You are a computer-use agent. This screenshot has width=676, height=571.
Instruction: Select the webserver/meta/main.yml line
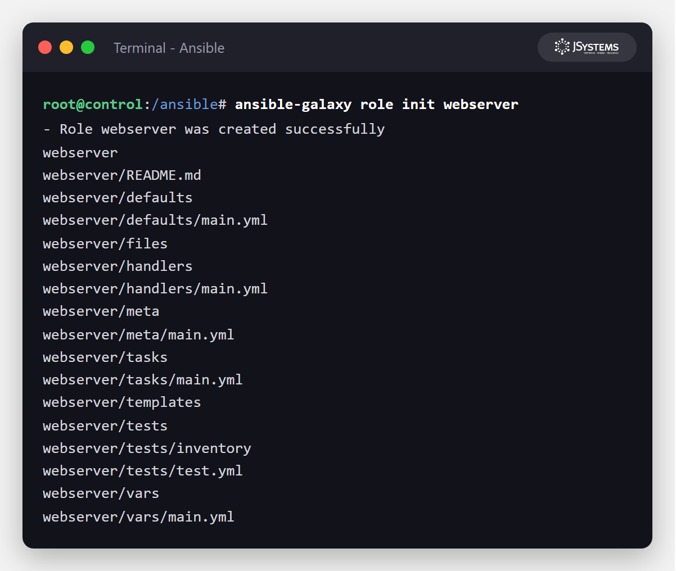(x=138, y=335)
